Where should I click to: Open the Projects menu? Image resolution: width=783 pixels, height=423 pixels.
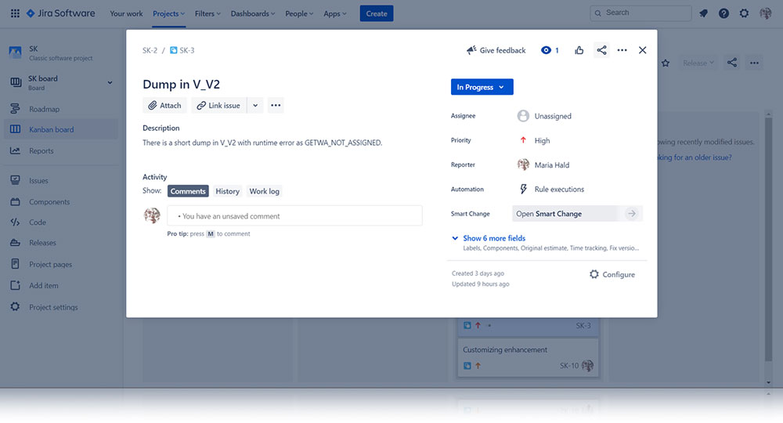[x=169, y=13]
